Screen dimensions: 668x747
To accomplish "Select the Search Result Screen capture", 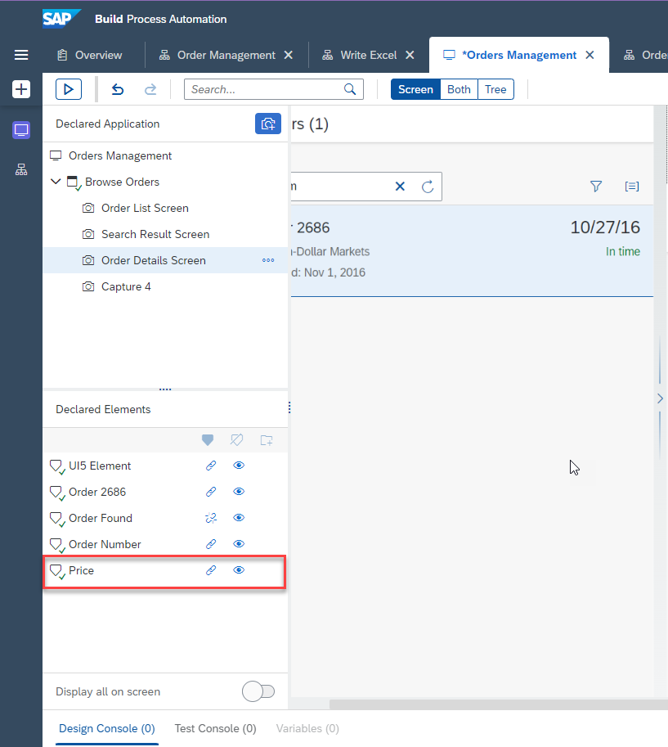I will (165, 234).
